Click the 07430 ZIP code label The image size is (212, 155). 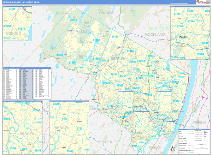click(115, 37)
